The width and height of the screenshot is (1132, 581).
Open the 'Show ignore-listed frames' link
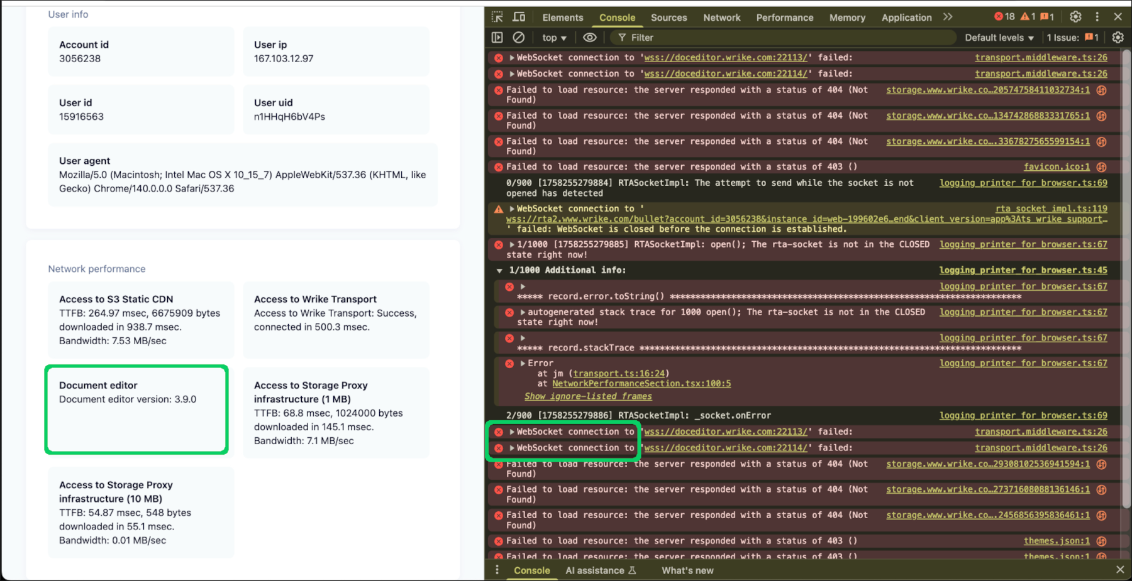click(x=588, y=396)
